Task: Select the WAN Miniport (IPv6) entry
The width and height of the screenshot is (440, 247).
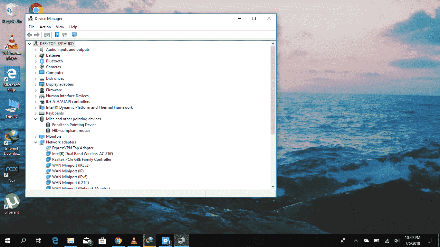Action: (x=70, y=177)
